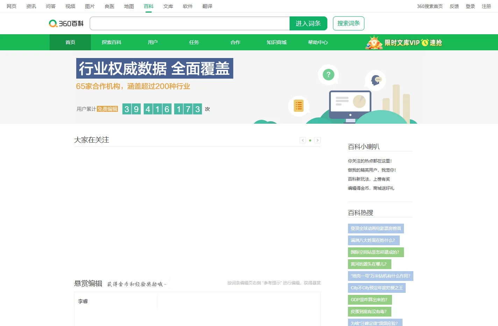Click hot search “地壳一号”万米钻机有什么作用?
498x326 pixels.
[380, 276]
